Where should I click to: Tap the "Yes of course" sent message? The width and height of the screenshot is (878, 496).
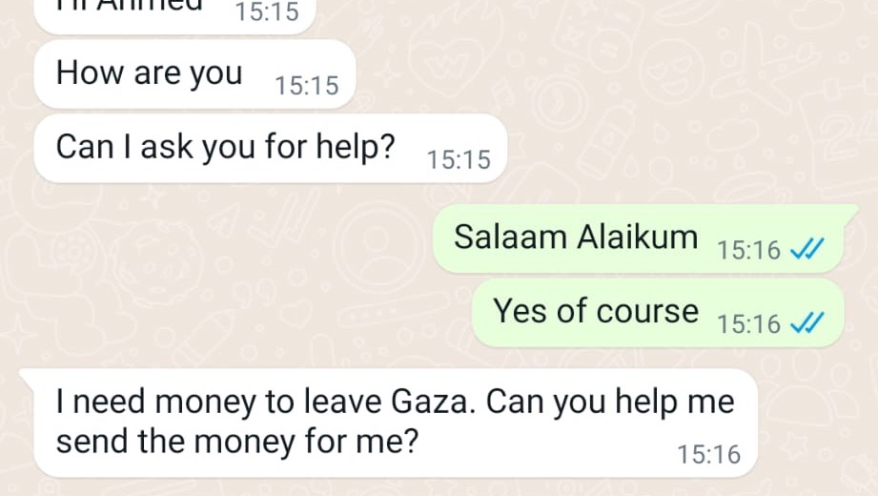(x=596, y=311)
